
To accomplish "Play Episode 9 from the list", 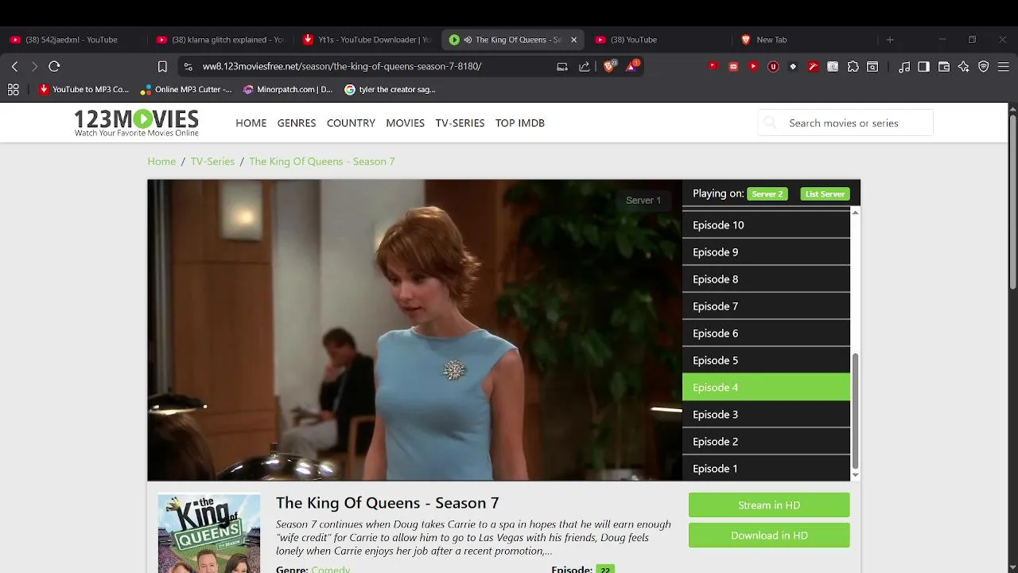I will (766, 252).
